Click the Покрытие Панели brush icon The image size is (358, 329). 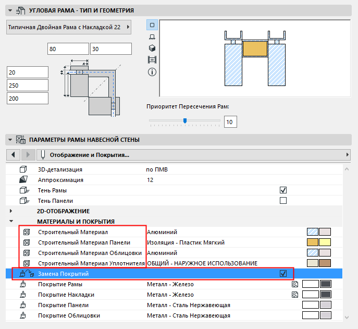23,305
